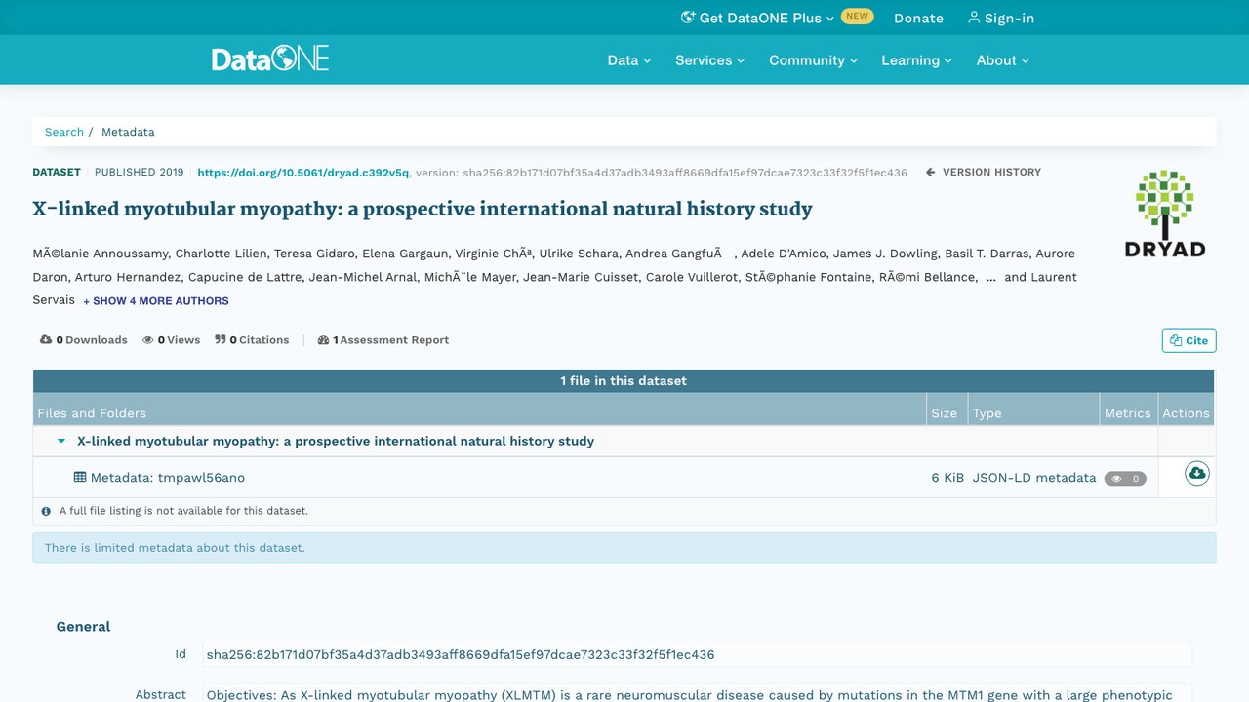
Task: Expand Show 4 More Authors
Action: click(x=156, y=301)
